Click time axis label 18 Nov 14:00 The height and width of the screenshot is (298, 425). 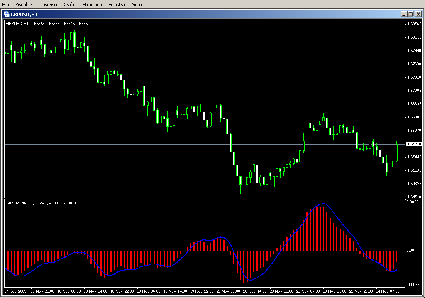(x=96, y=291)
